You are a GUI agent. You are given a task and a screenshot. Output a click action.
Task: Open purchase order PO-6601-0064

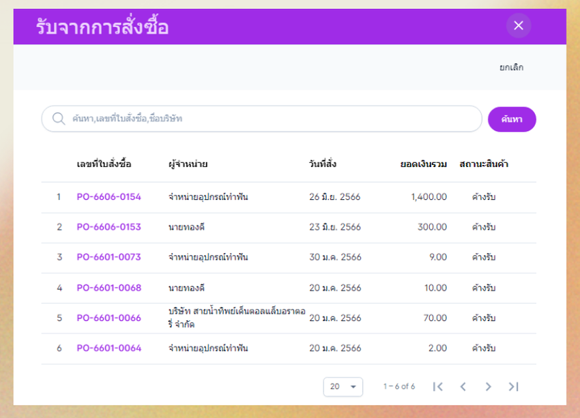coord(108,348)
